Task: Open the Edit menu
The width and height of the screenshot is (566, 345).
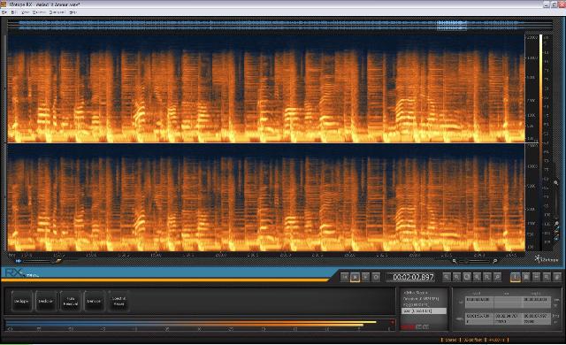Action: point(14,12)
